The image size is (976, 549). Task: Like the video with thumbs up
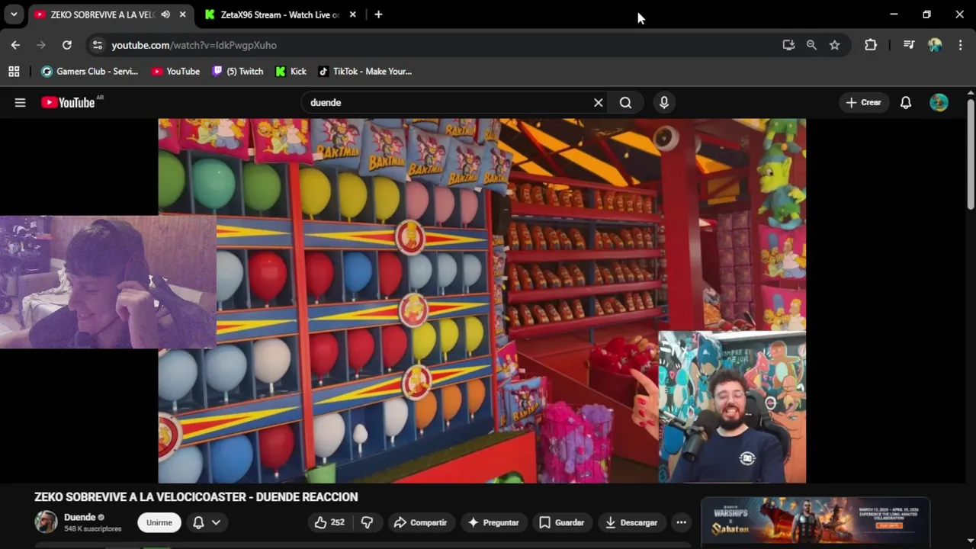coord(330,522)
